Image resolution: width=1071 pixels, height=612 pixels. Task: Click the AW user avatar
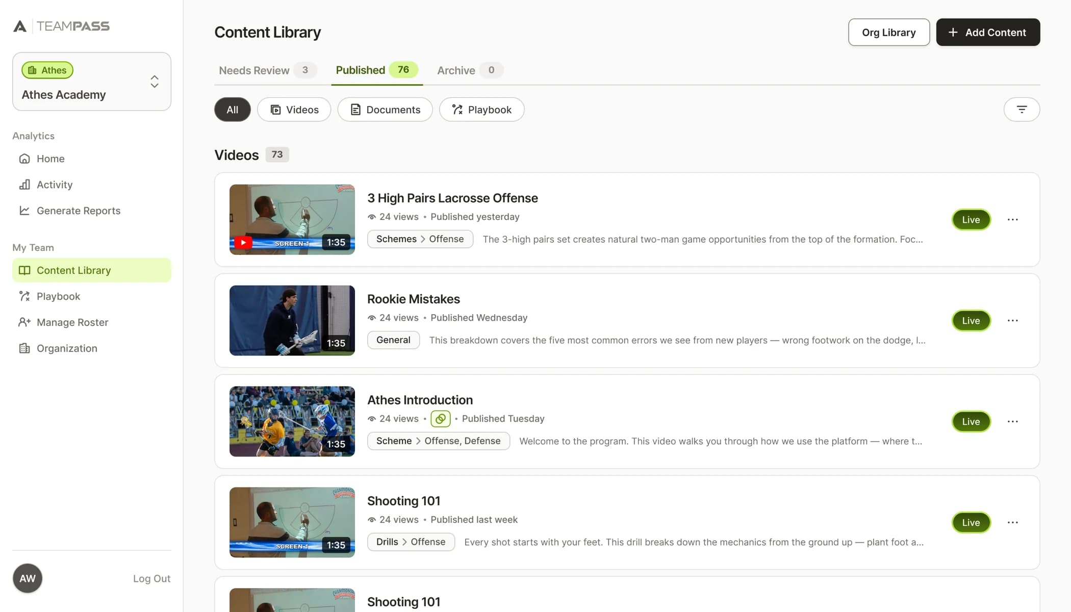tap(28, 578)
